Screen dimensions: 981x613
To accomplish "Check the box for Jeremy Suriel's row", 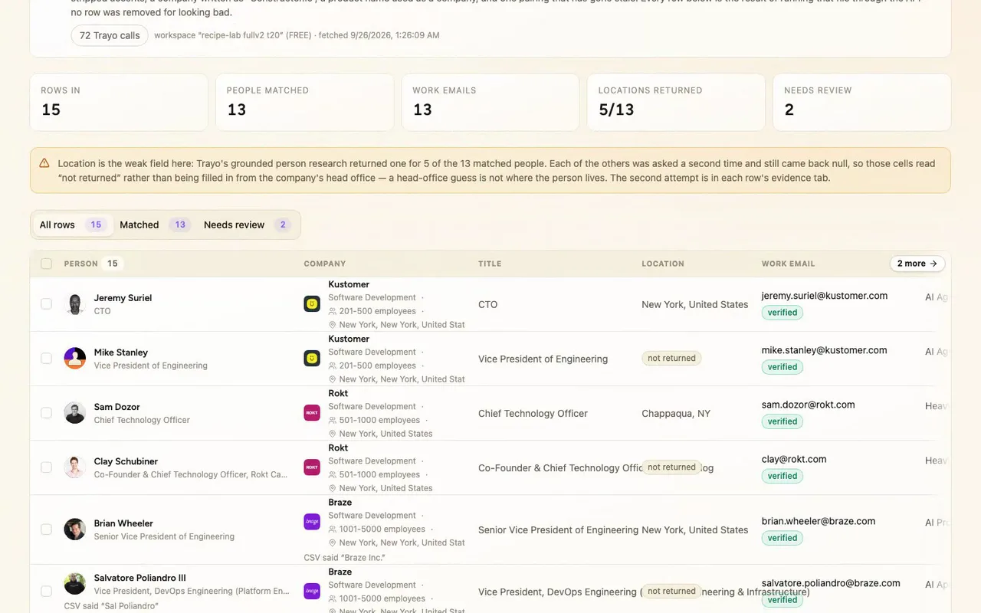I will (x=46, y=304).
